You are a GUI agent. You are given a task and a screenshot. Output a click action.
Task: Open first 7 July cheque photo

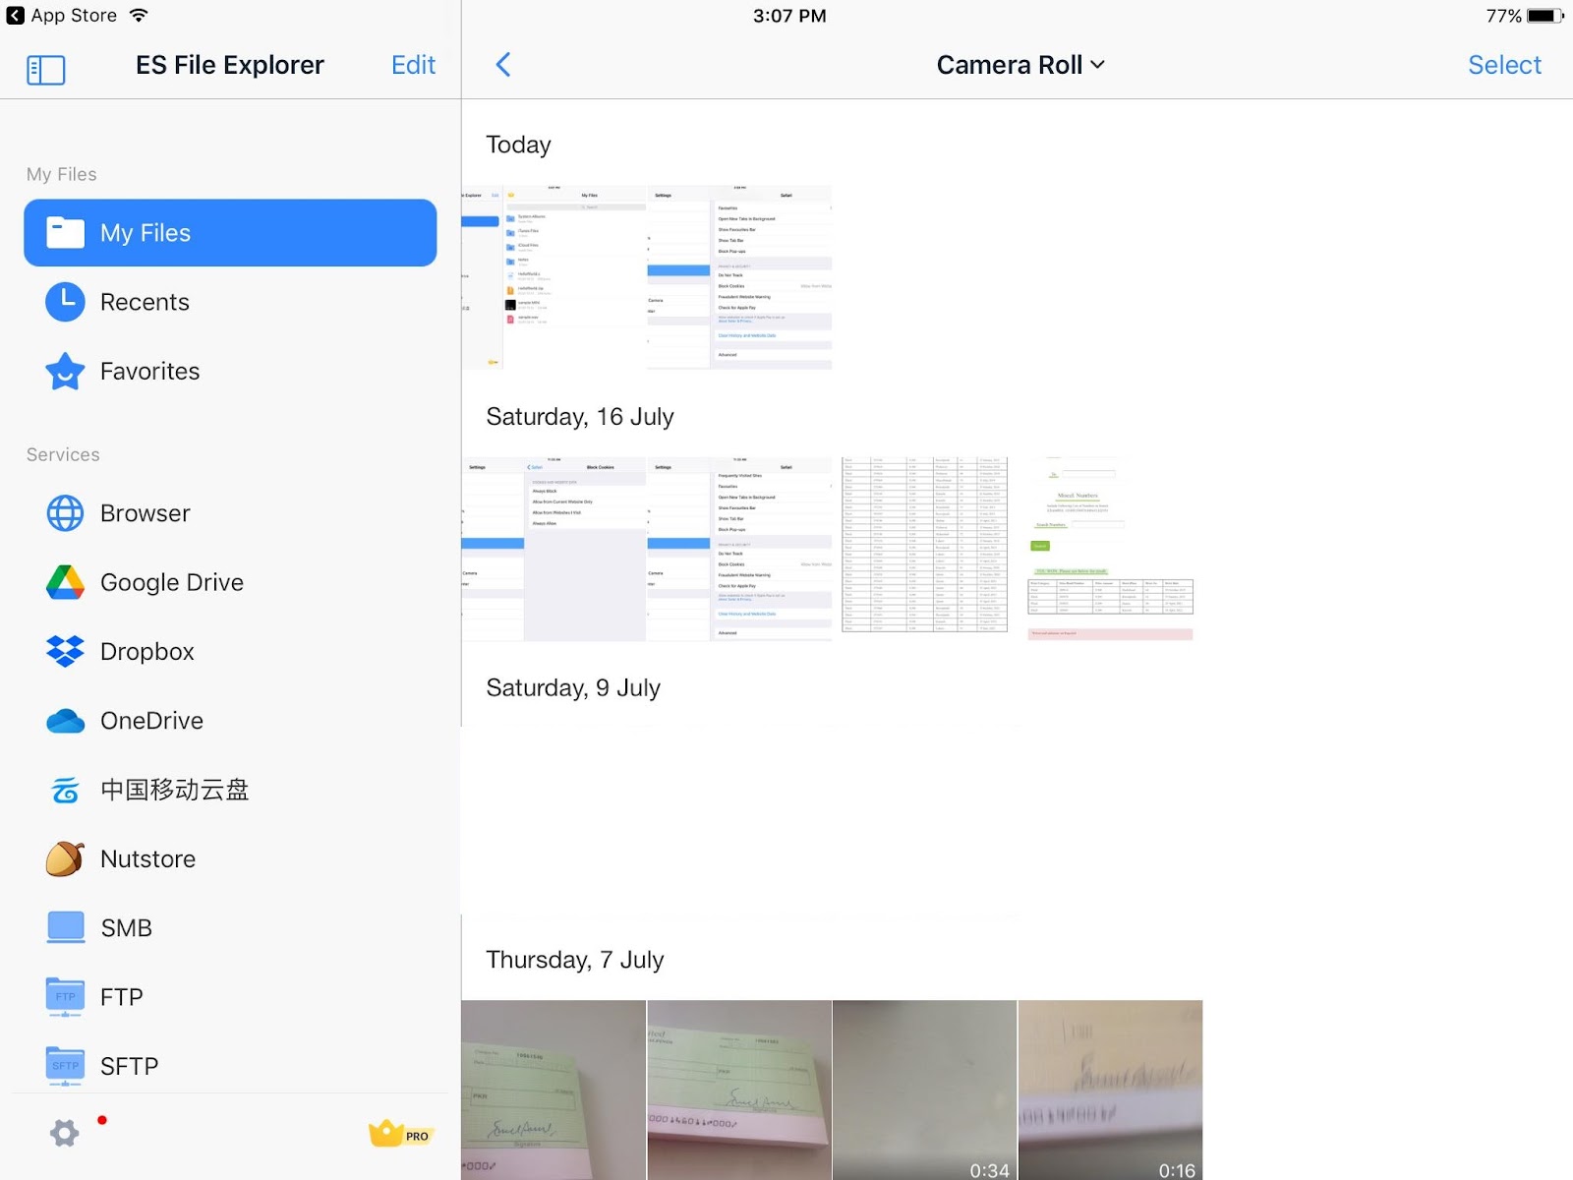click(553, 1090)
